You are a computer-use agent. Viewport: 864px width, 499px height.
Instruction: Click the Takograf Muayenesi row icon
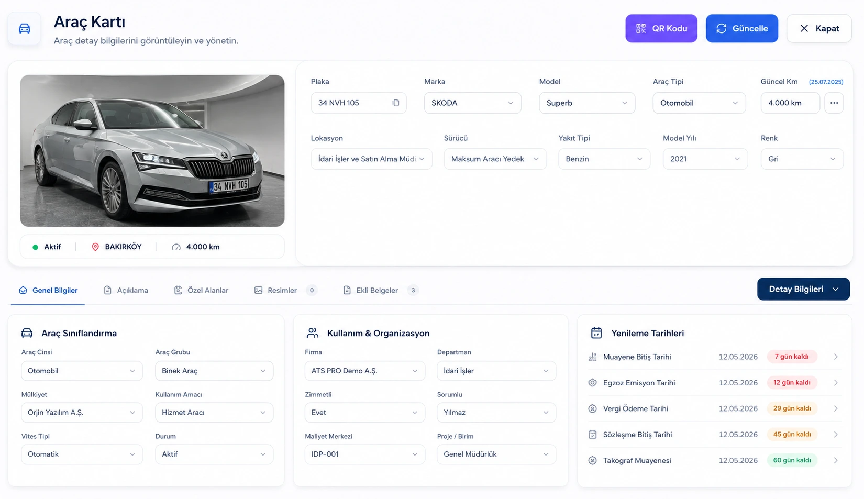592,461
